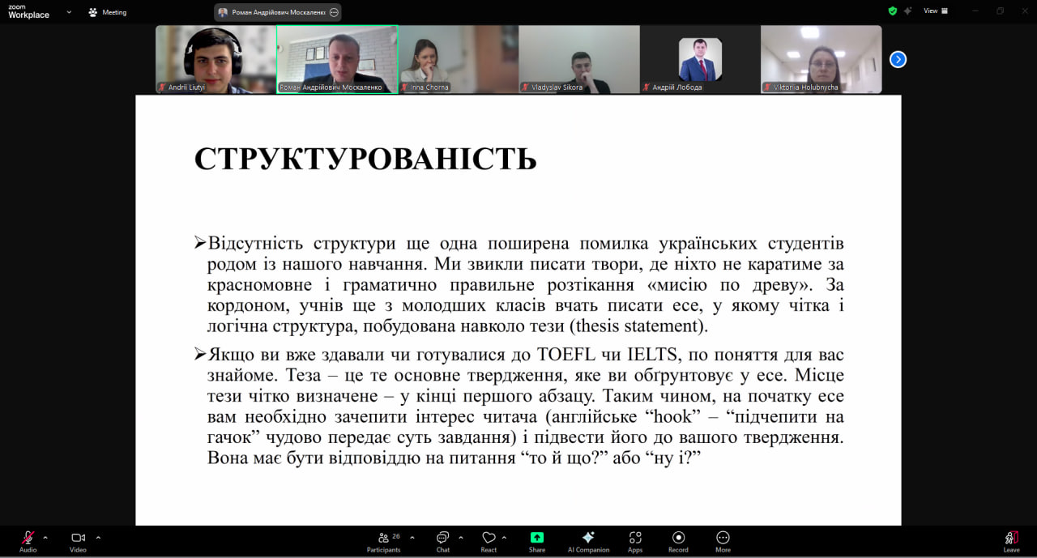Select Андрій Лобода video thumbnail
The image size is (1037, 558).
coord(700,59)
